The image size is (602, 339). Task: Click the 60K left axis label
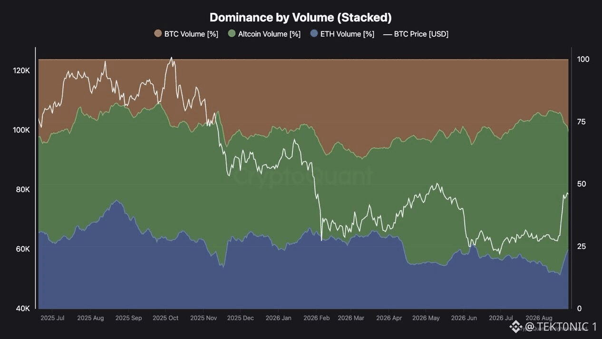[x=23, y=249]
